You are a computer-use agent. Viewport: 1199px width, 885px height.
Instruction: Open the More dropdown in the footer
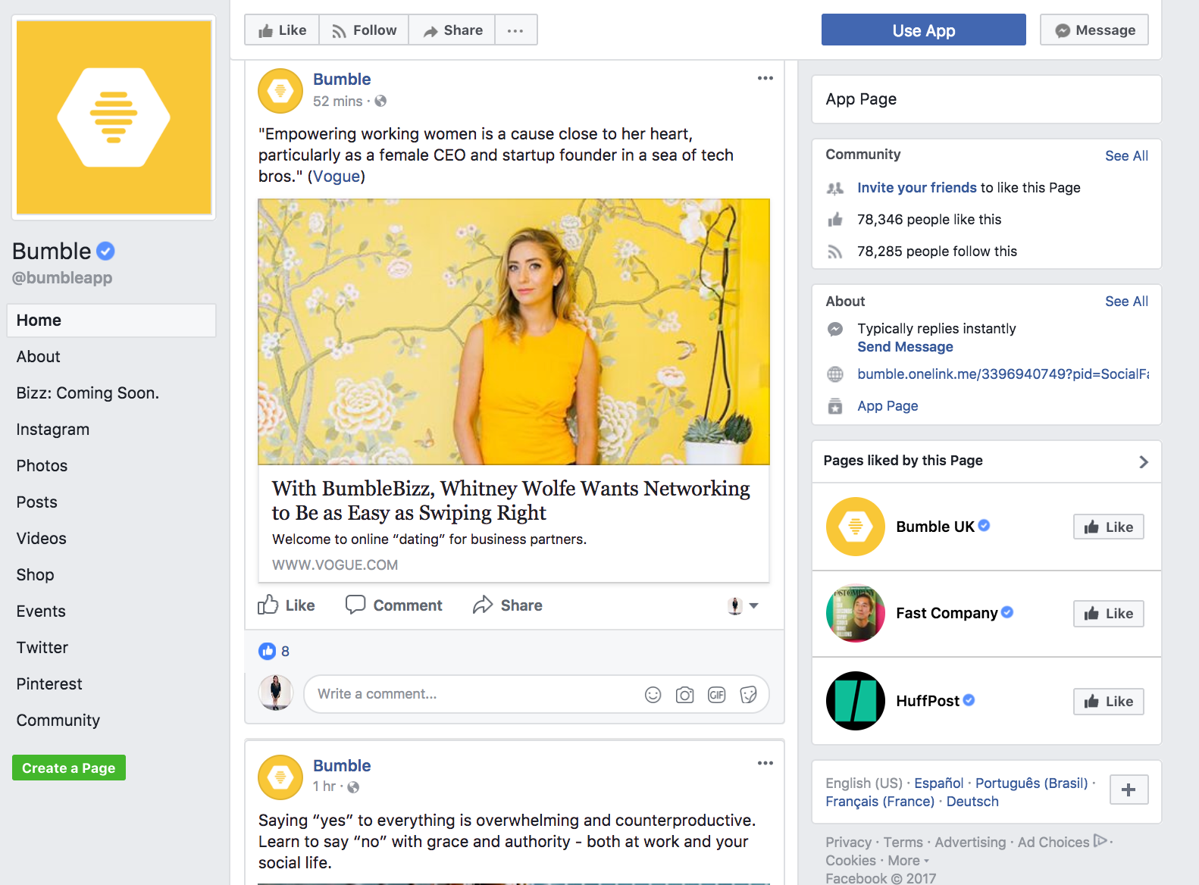click(908, 861)
